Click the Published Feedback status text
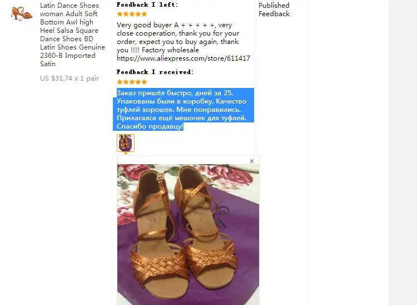Screen dimensions: 417x305 pos(274,9)
